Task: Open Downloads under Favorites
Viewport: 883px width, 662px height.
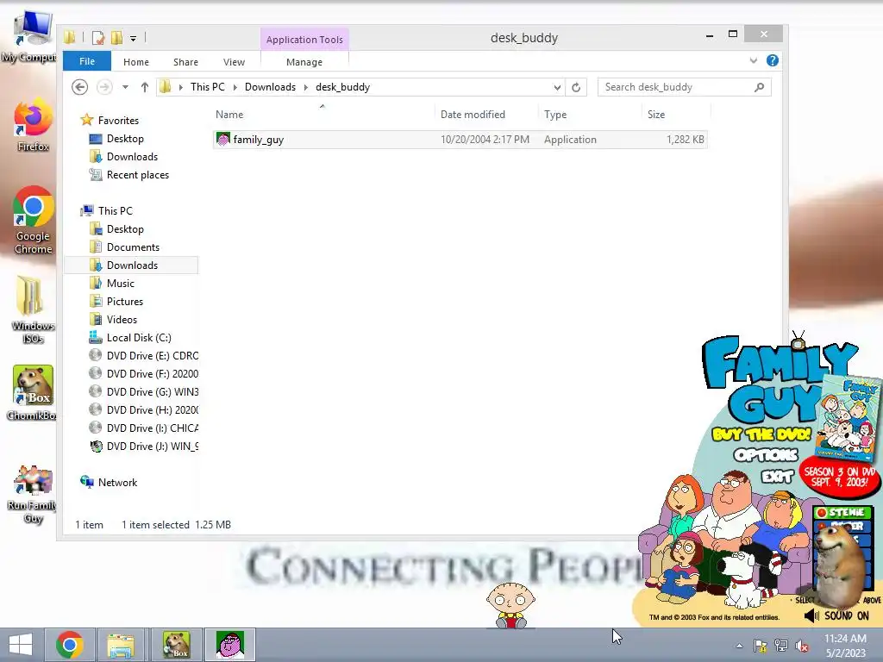Action: click(x=124, y=157)
